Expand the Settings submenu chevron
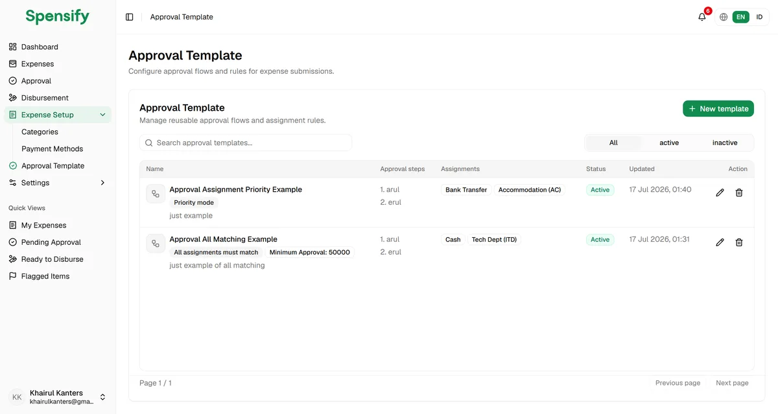This screenshot has height=414, width=778. click(x=102, y=183)
